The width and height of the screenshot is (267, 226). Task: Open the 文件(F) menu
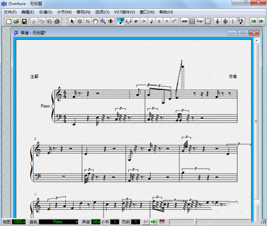[x=10, y=12]
